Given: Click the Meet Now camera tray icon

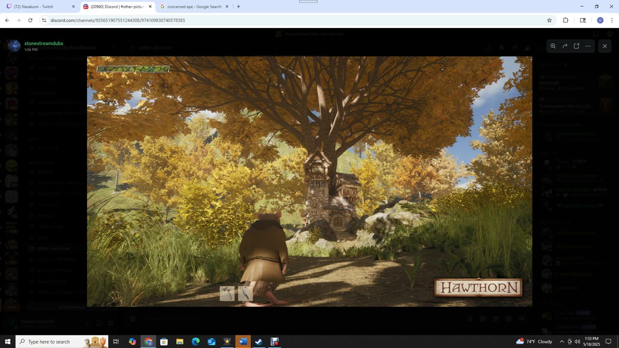Looking at the screenshot, I should [570, 342].
